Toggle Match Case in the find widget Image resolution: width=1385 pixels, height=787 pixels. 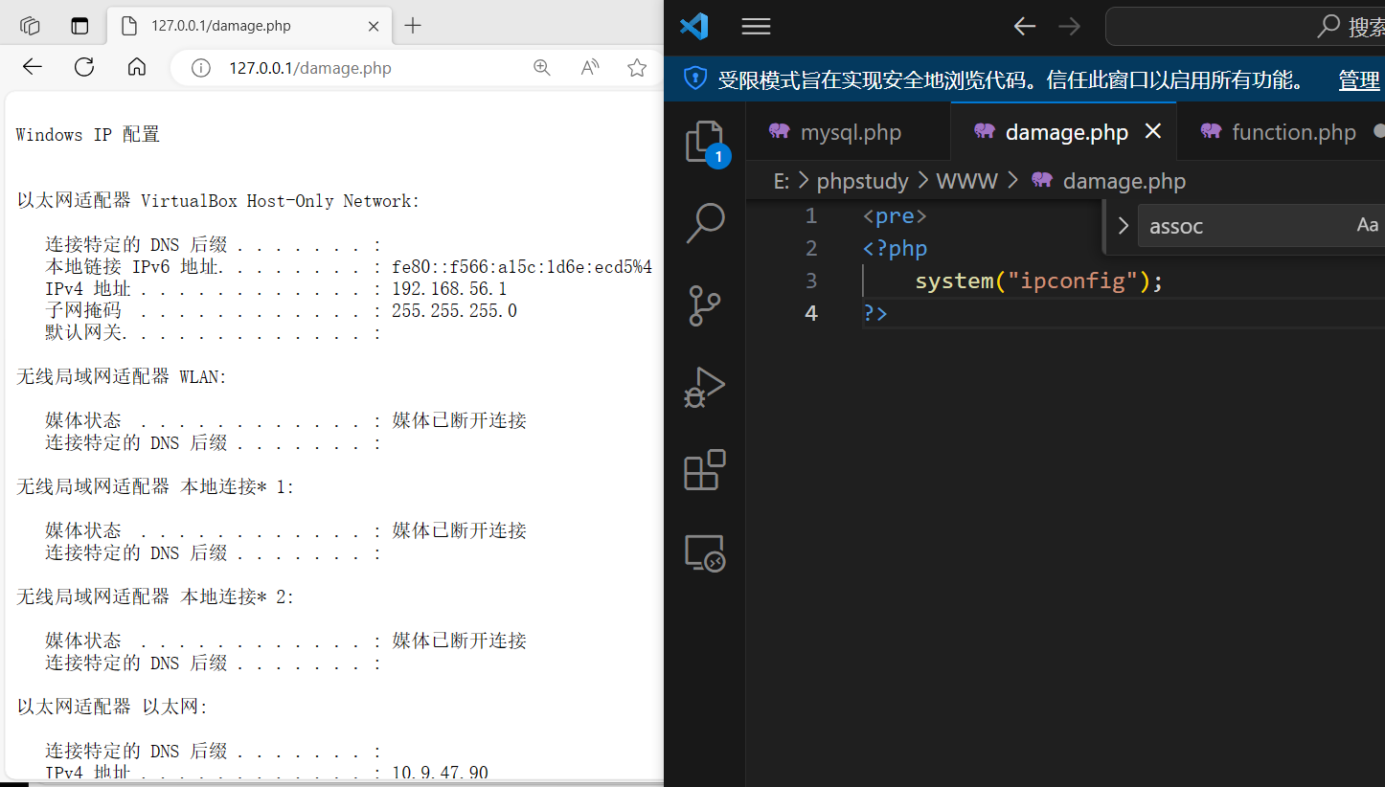[1367, 225]
